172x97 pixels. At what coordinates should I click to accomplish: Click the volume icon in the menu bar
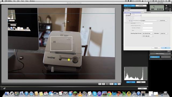click(x=156, y=1)
